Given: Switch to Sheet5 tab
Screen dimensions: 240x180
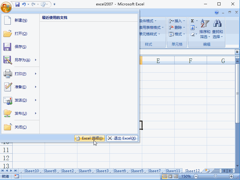Looking at the screenshot, I should (137, 171).
